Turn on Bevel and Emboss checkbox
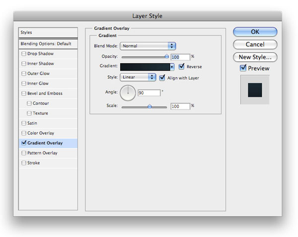 tap(24, 93)
